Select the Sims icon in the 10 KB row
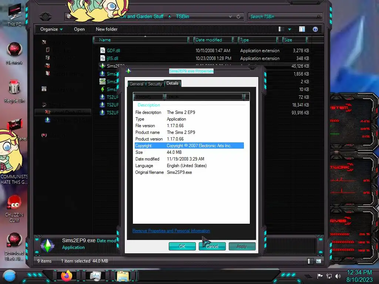Image resolution: width=379 pixels, height=284 pixels. coord(103,89)
